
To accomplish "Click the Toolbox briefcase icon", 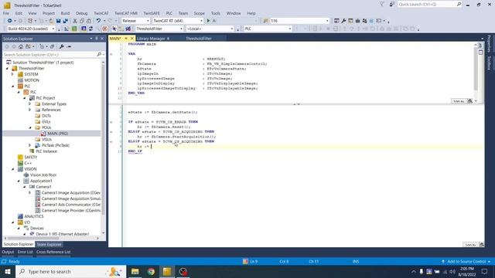I will click(x=357, y=21).
